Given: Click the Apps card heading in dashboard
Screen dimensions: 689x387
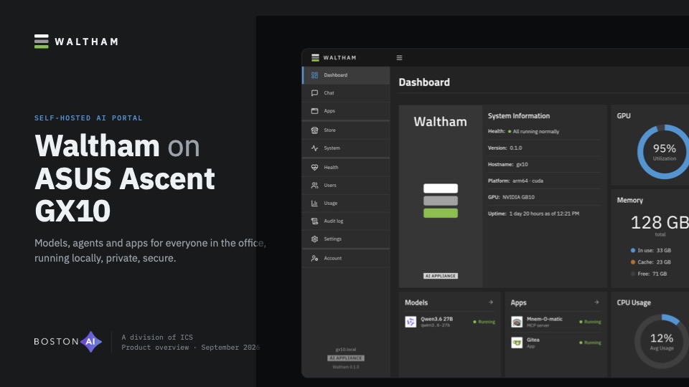Looking at the screenshot, I should click(518, 302).
